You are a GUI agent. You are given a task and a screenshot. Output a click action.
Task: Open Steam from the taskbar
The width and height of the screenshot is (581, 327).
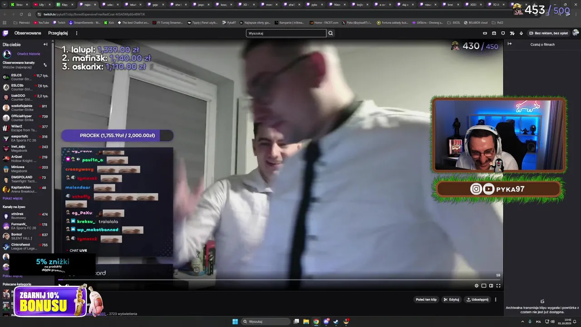pyautogui.click(x=336, y=322)
